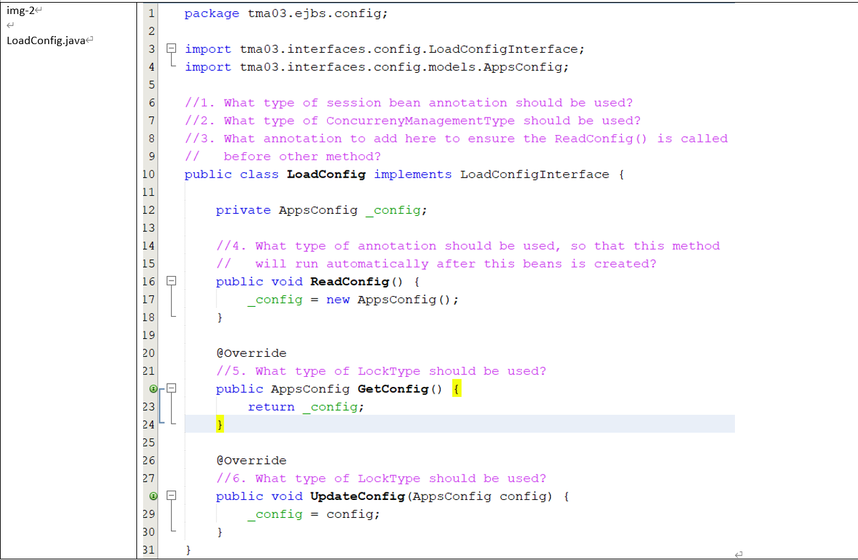This screenshot has height=560, width=858.
Task: Click LoadConfigInterface after the implements keyword
Action: point(534,174)
